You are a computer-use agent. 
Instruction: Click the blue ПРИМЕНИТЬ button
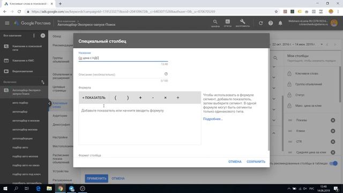tap(96, 179)
